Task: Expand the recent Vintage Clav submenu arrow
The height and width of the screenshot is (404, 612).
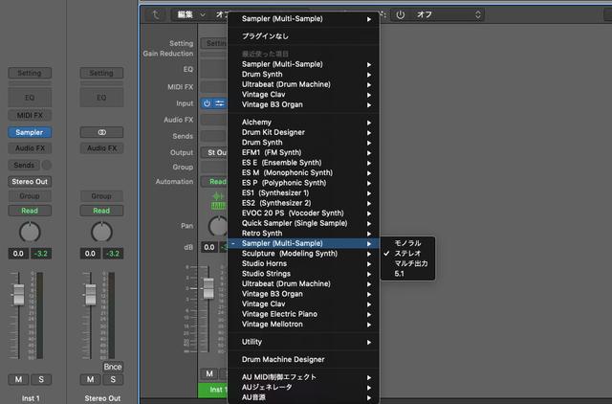Action: (369, 95)
